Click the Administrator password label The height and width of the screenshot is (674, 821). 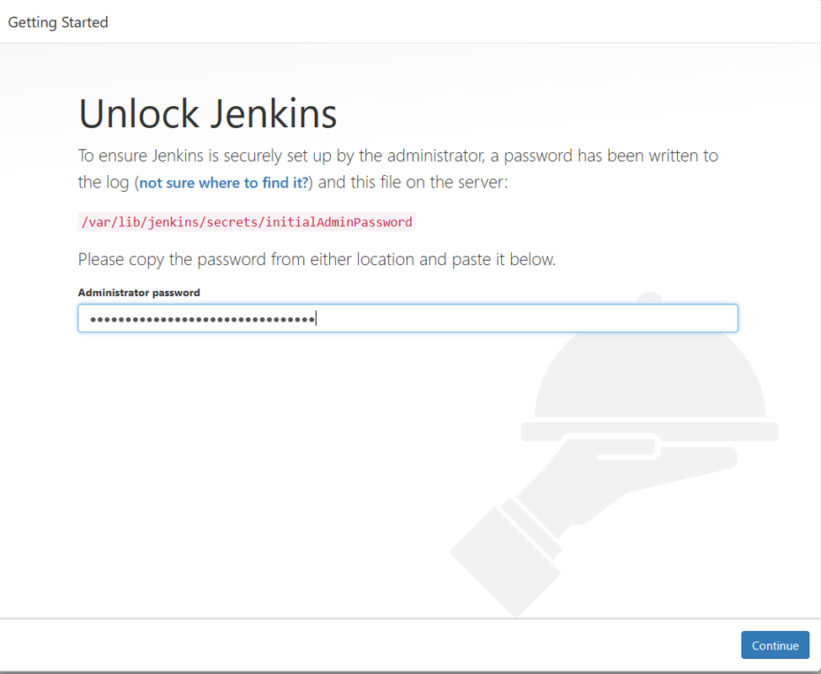coord(139,293)
